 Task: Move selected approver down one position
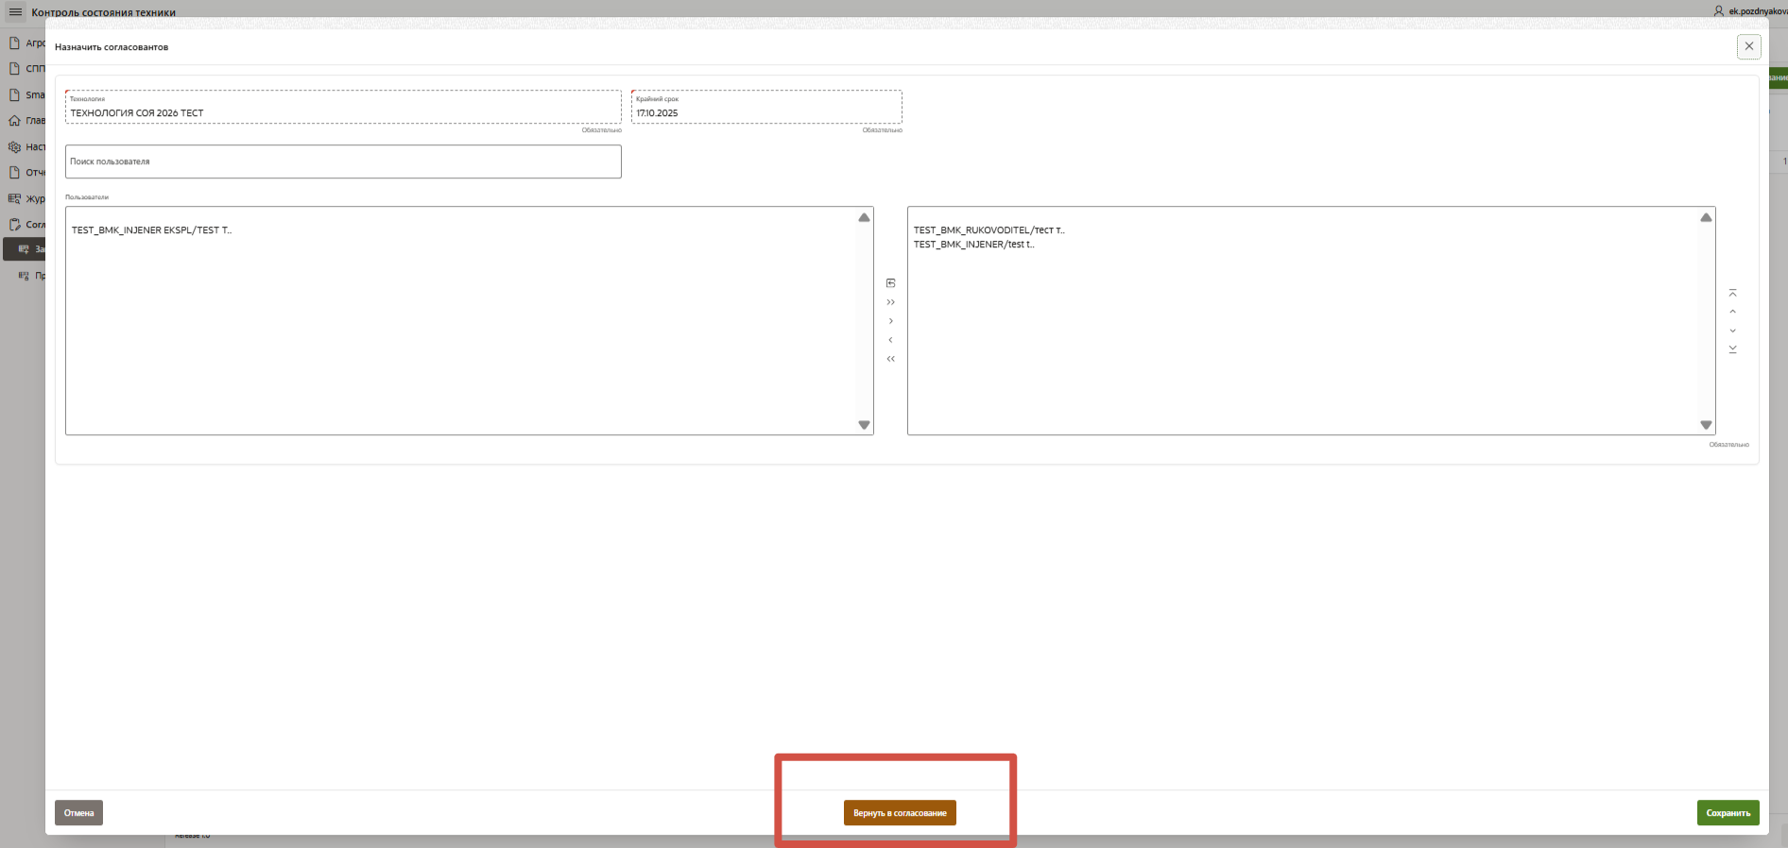(1732, 331)
